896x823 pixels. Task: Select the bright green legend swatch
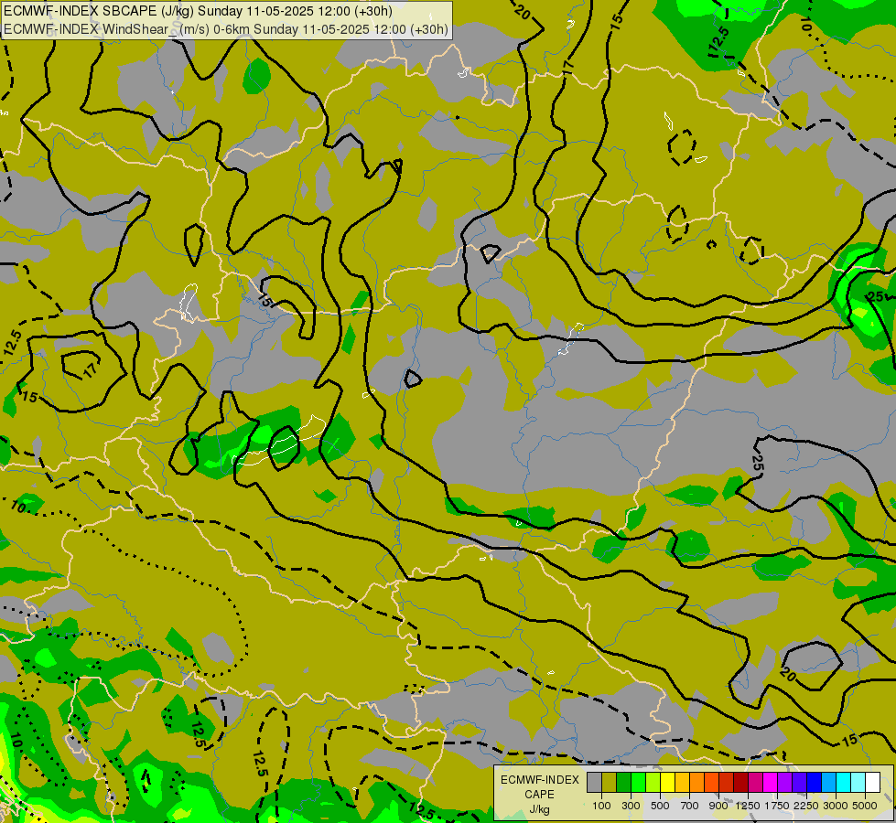point(638,782)
